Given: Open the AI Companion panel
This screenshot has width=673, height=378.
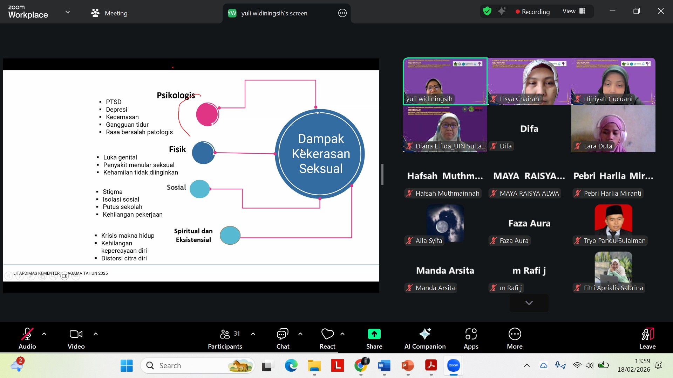Looking at the screenshot, I should pyautogui.click(x=425, y=338).
